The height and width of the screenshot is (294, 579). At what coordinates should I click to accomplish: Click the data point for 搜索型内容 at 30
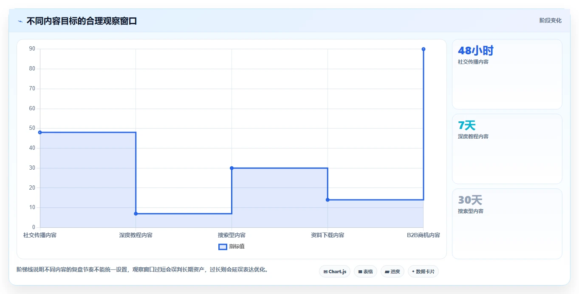pyautogui.click(x=232, y=168)
